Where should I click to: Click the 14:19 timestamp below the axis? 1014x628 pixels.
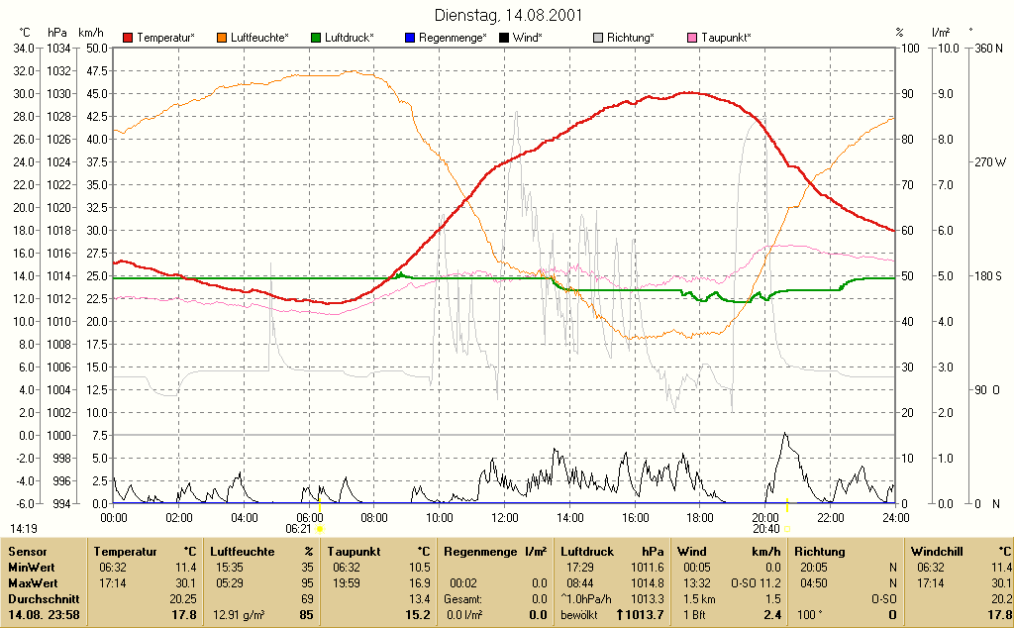pyautogui.click(x=24, y=529)
